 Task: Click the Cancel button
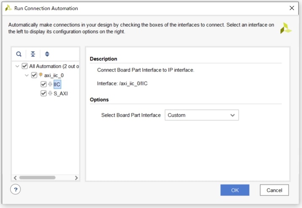tap(274, 190)
